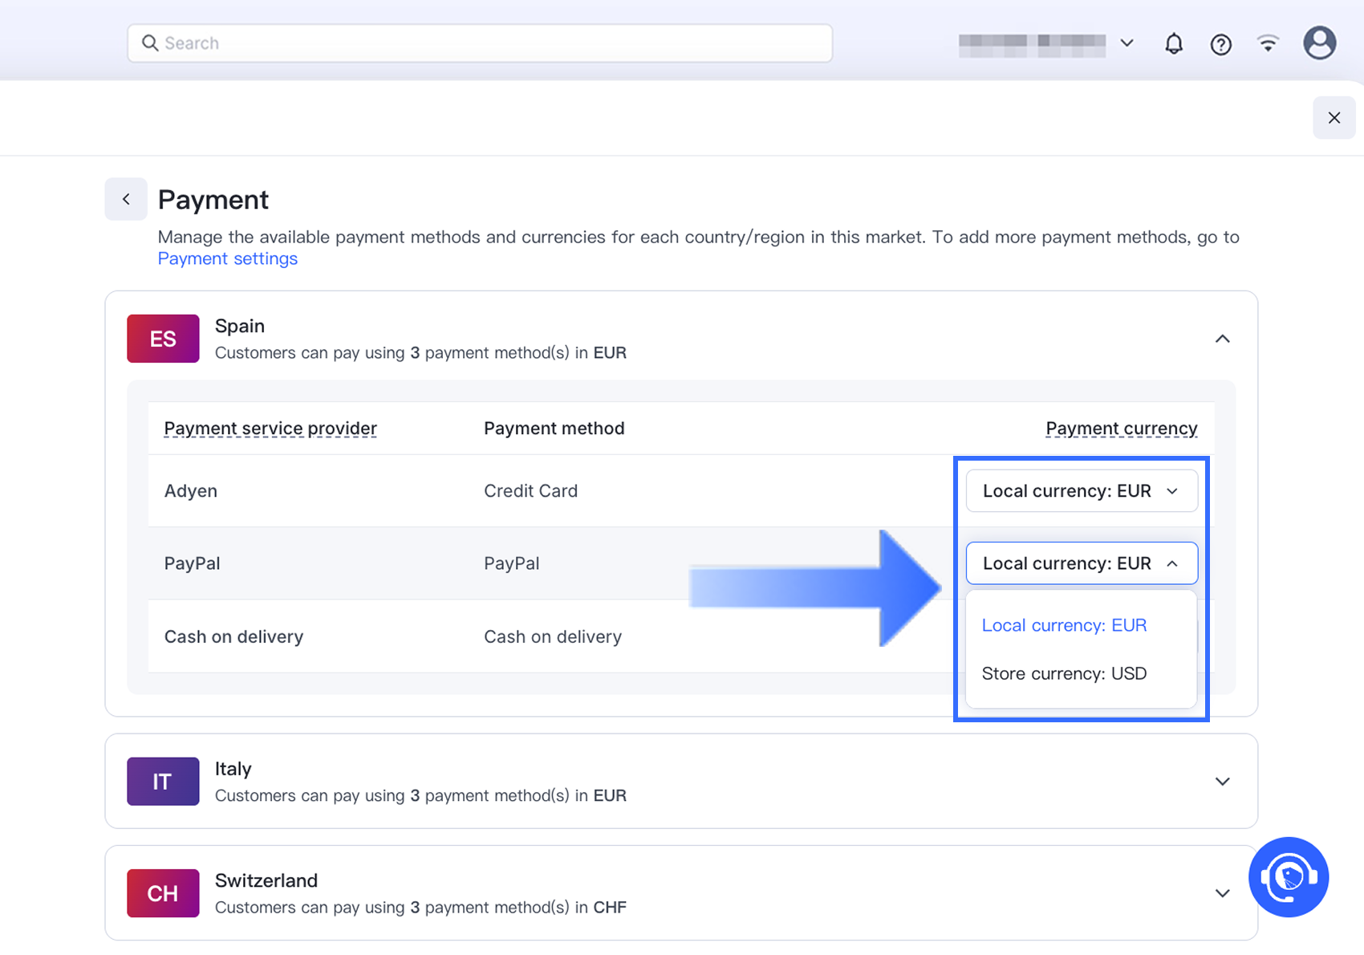Select Local currency: EUR option
The image size is (1364, 955).
tap(1064, 625)
